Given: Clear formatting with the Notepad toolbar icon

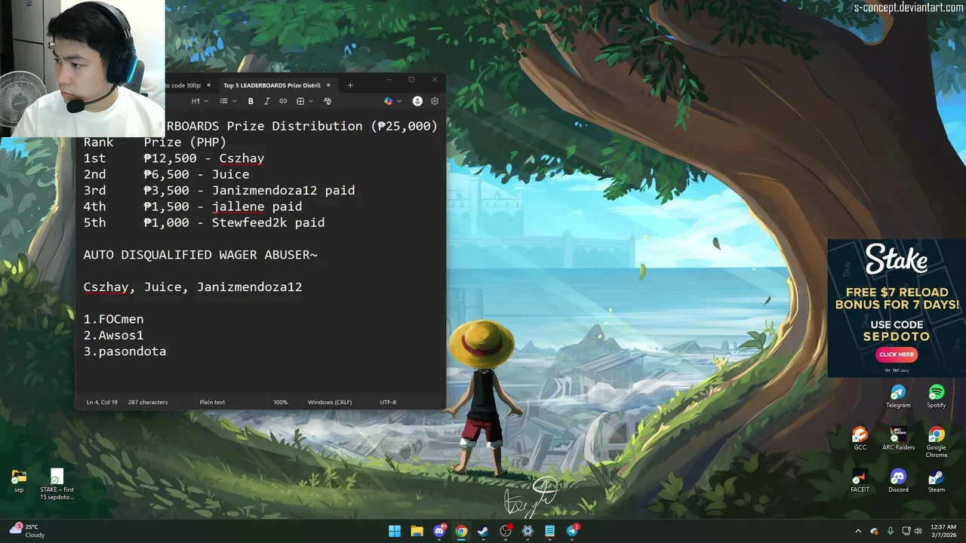Looking at the screenshot, I should 327,101.
